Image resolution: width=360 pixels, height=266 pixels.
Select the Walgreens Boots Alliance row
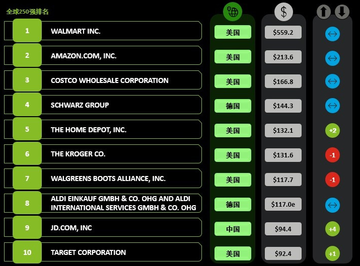click(x=103, y=178)
